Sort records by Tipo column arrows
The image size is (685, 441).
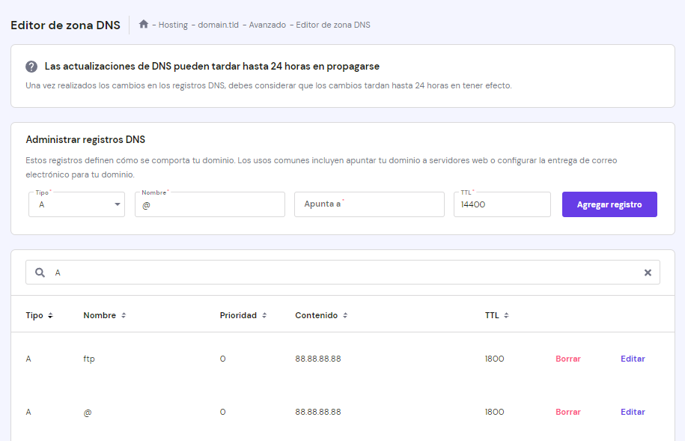tap(50, 316)
